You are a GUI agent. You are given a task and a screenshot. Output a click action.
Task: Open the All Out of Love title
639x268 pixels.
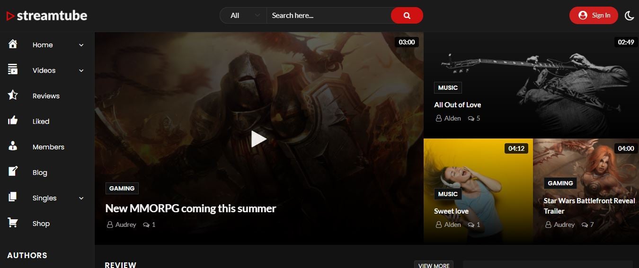click(x=457, y=105)
